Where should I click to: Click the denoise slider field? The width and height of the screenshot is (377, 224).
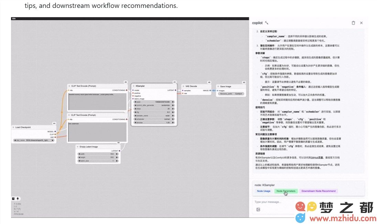coord(154,122)
